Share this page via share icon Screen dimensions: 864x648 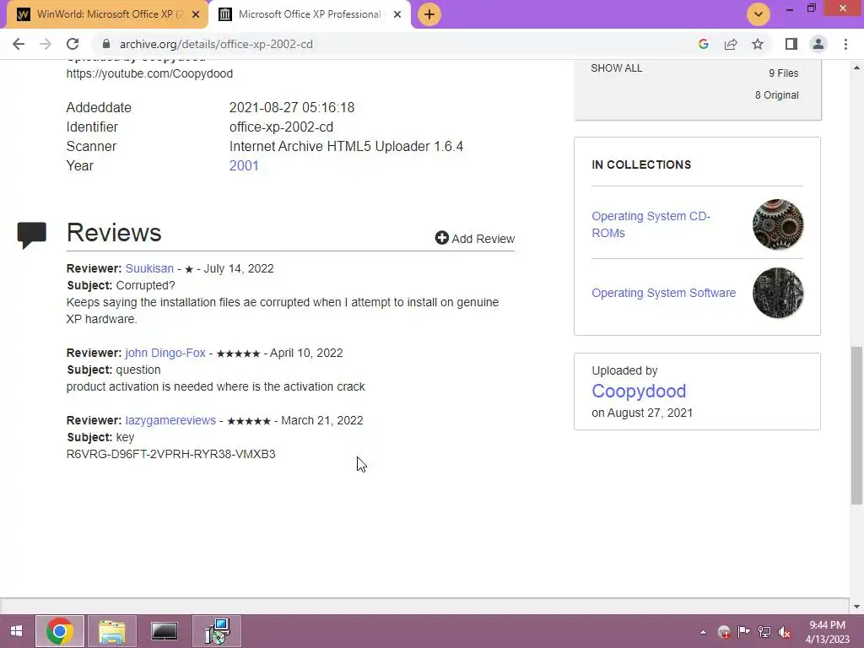(731, 44)
